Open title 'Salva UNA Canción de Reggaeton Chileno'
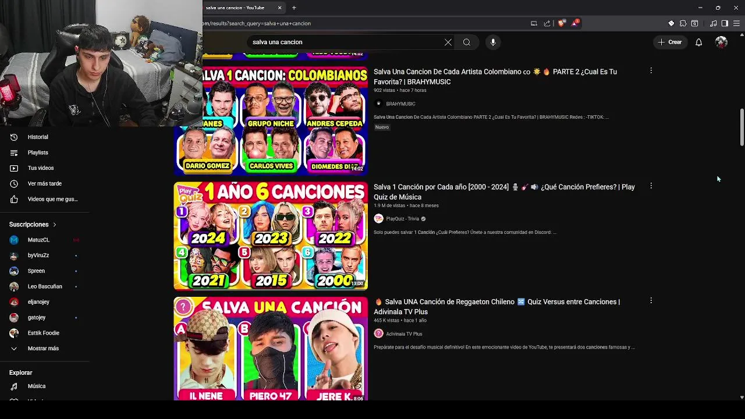This screenshot has width=745, height=419. 497,307
